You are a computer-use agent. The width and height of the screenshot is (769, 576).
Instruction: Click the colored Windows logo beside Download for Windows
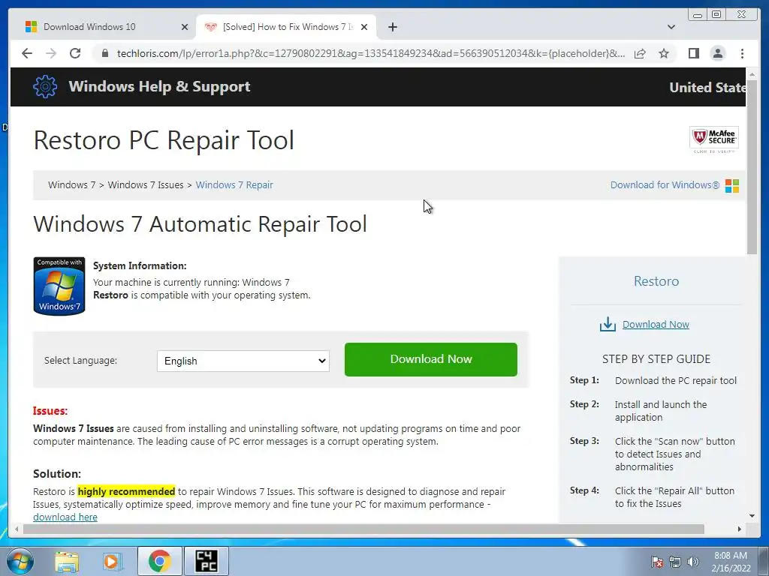[x=731, y=186]
